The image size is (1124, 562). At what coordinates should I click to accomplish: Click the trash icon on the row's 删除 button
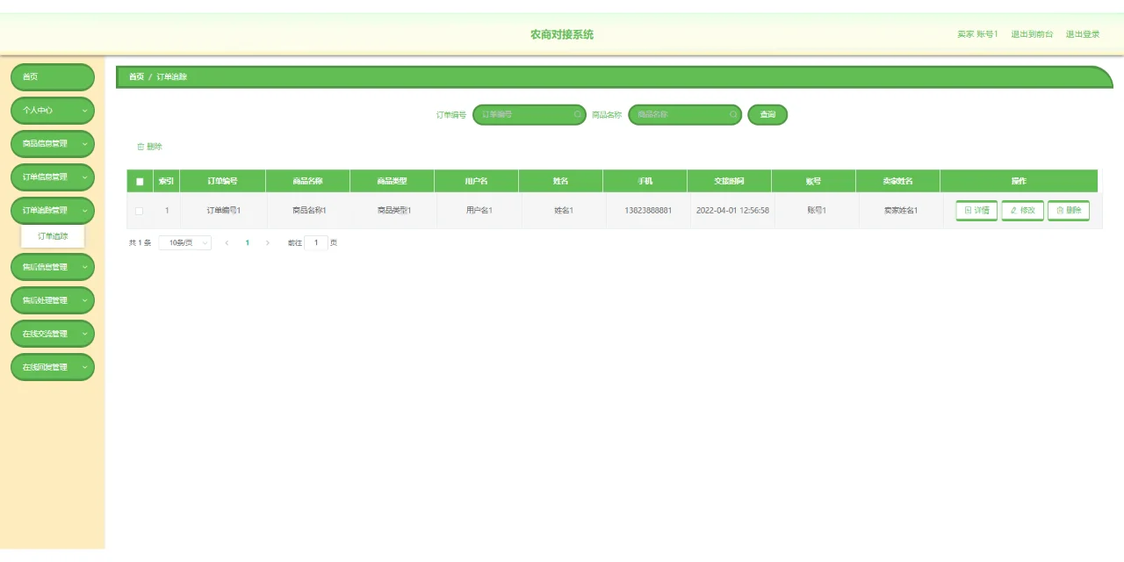click(1060, 210)
